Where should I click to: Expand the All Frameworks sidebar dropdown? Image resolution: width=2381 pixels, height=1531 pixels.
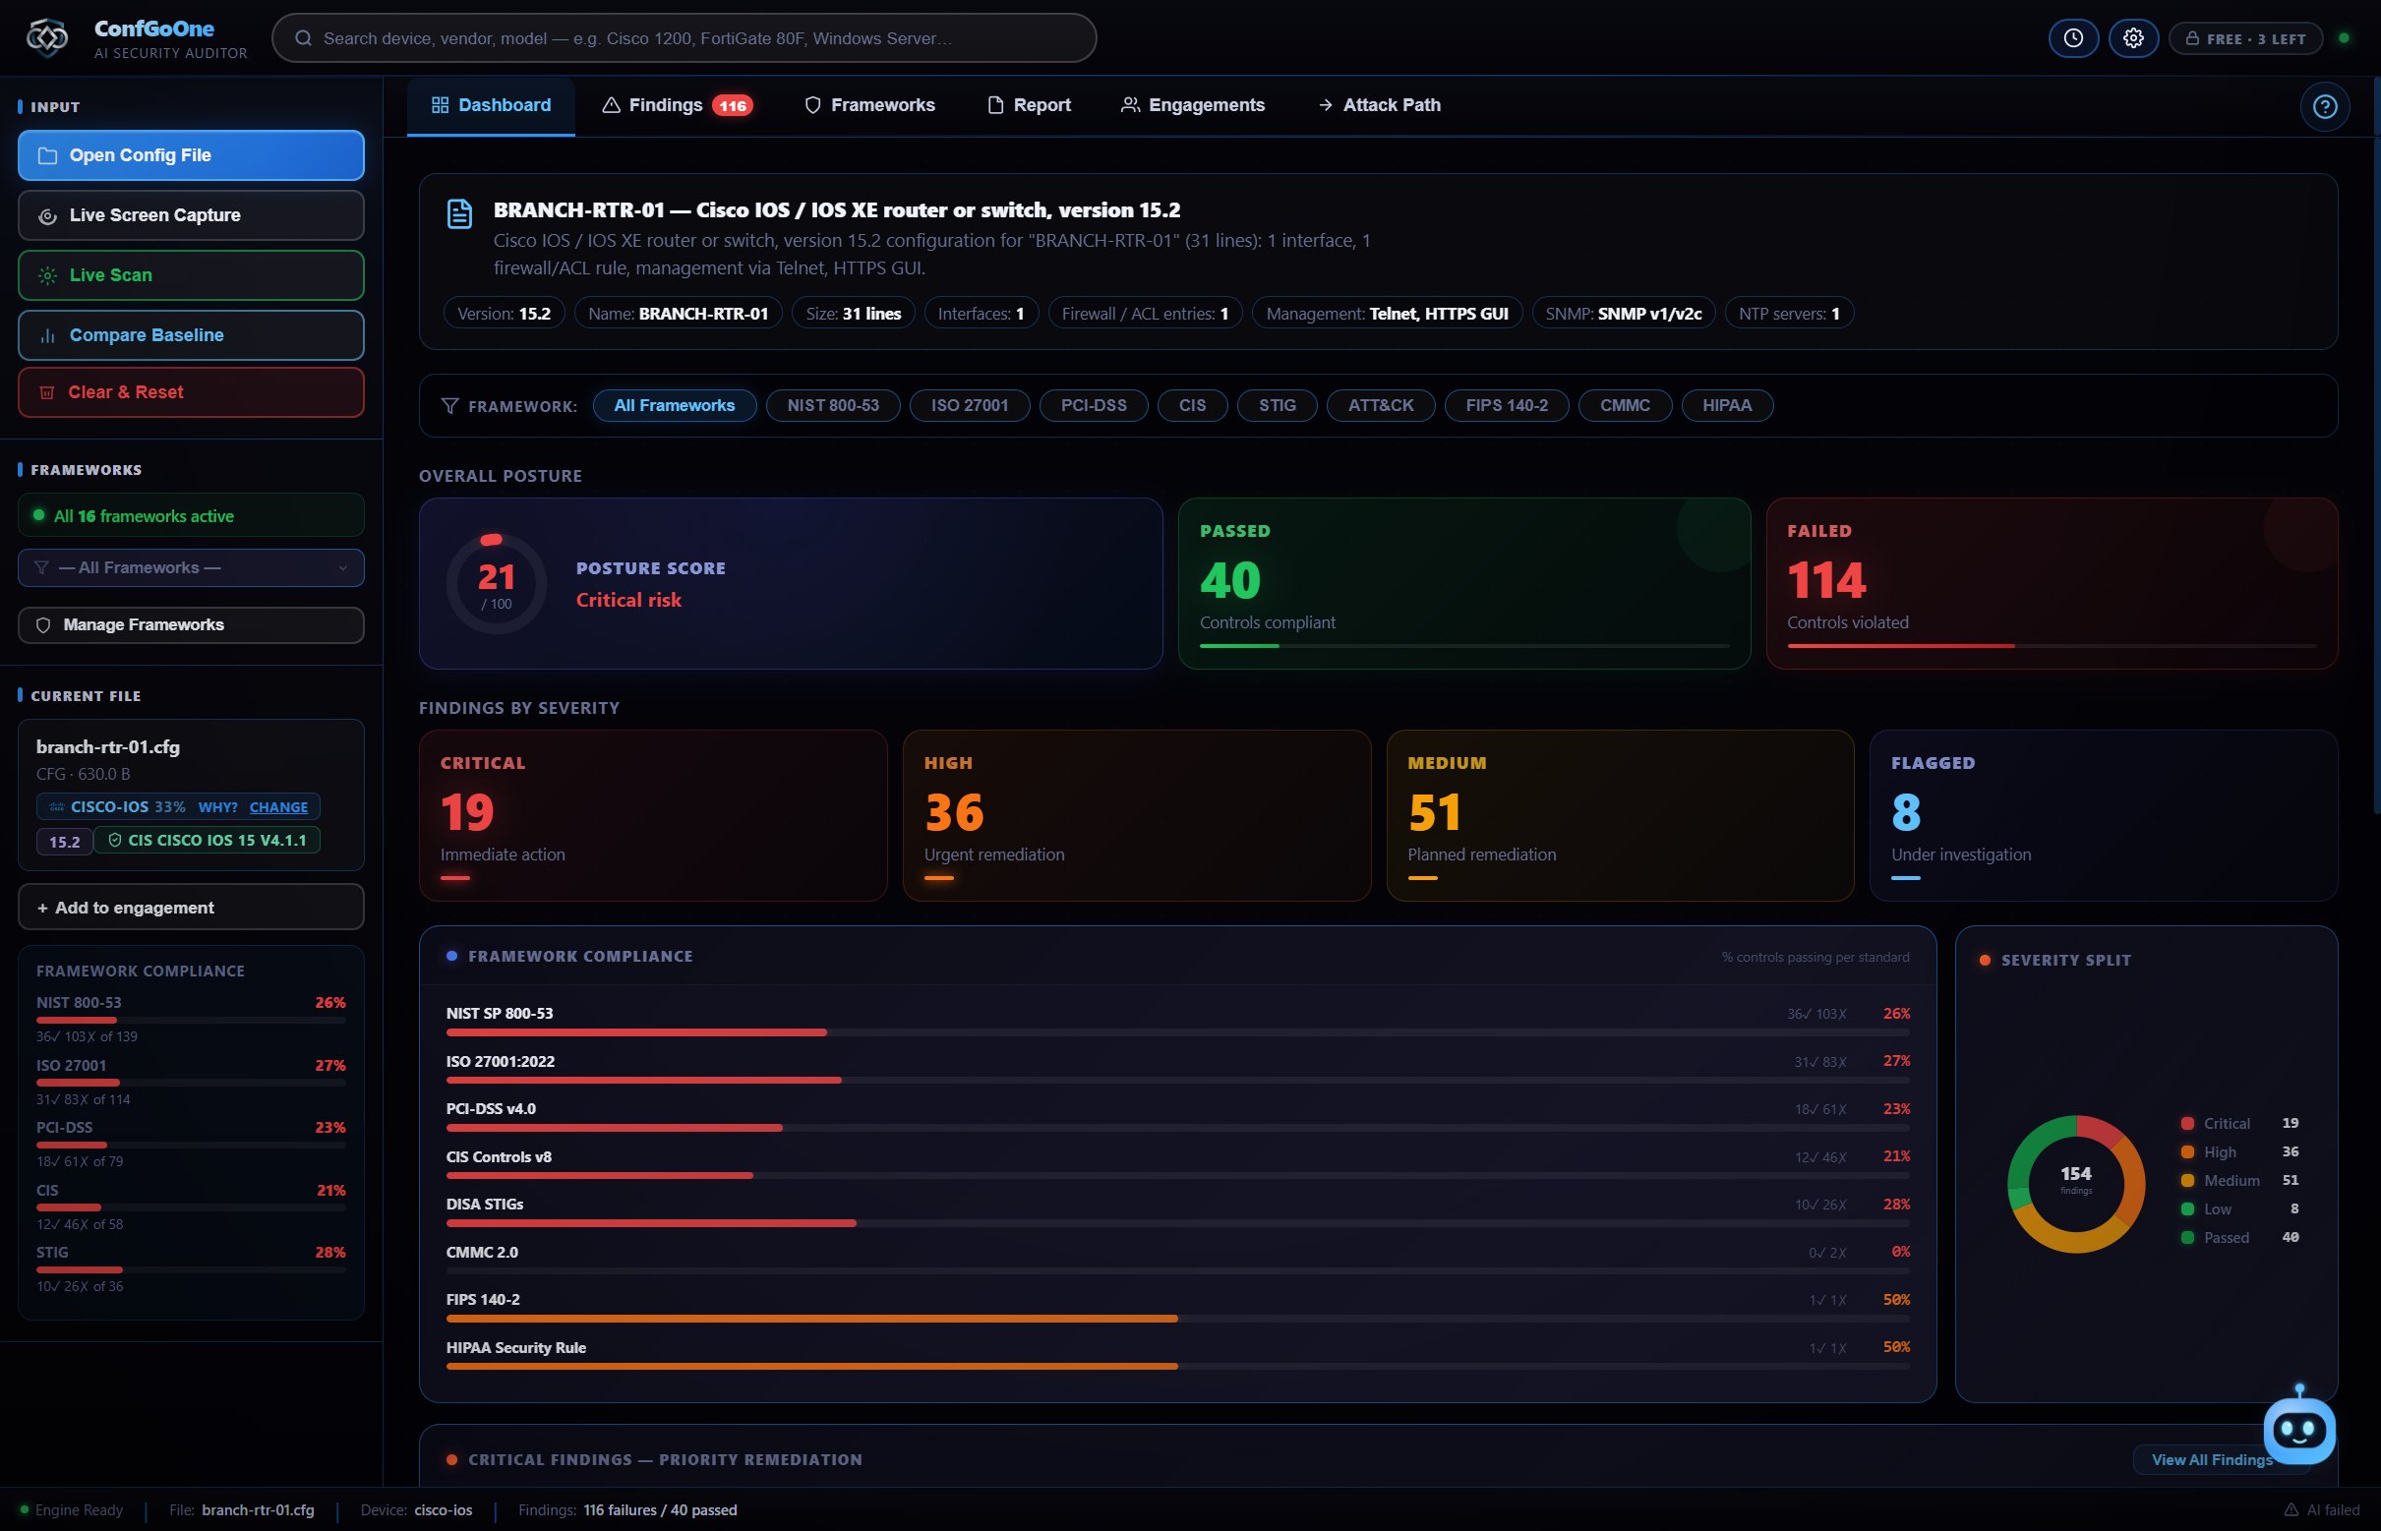[191, 567]
